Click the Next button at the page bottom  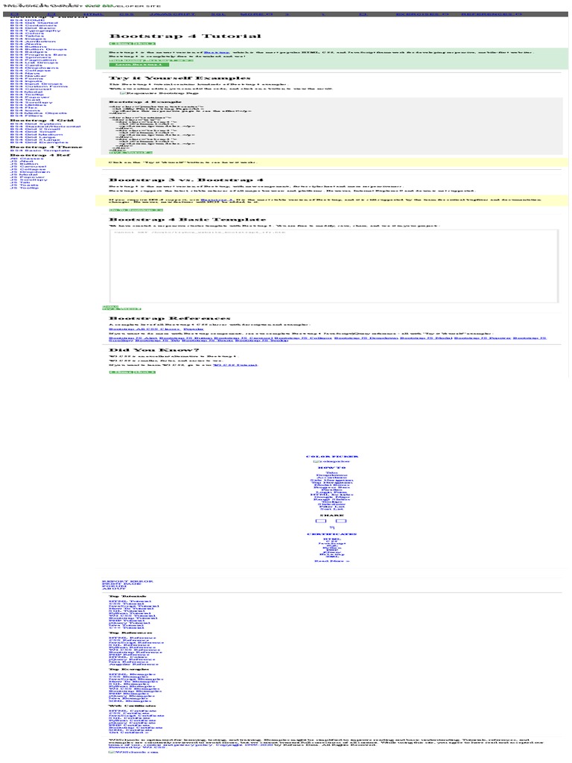(x=145, y=373)
